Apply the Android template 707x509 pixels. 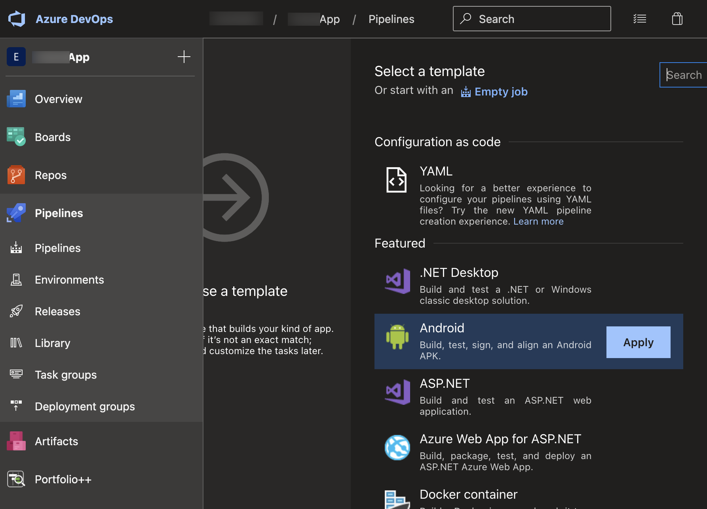(x=638, y=342)
